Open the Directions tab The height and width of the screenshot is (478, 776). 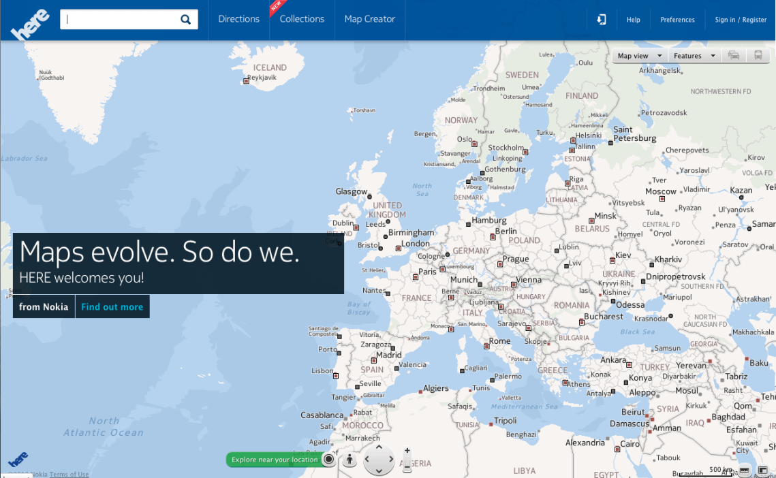coord(238,19)
